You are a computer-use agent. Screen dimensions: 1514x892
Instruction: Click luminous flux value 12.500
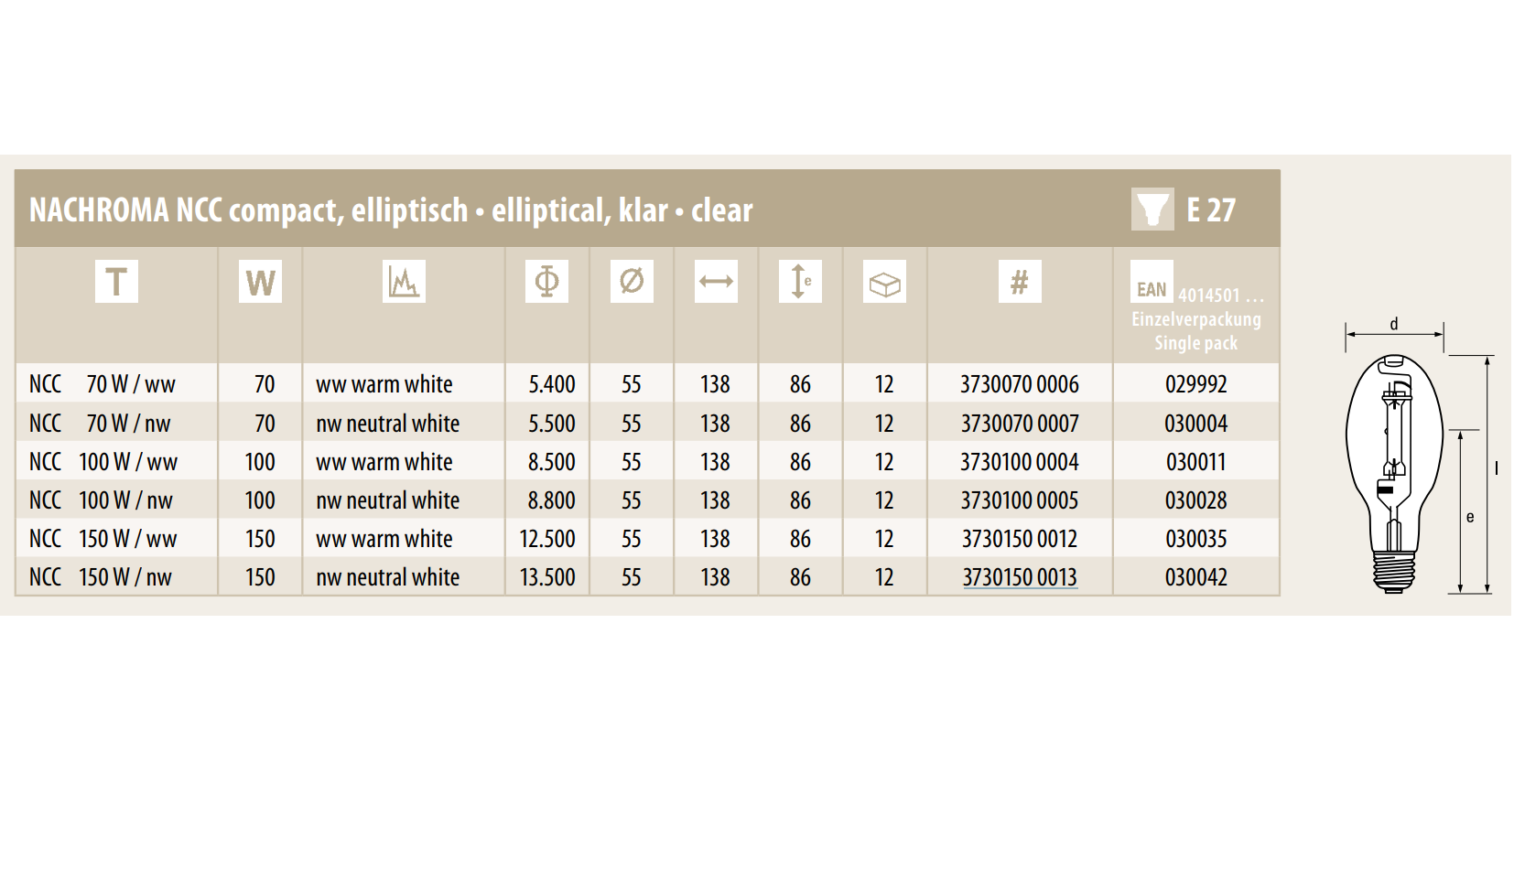coord(547,539)
